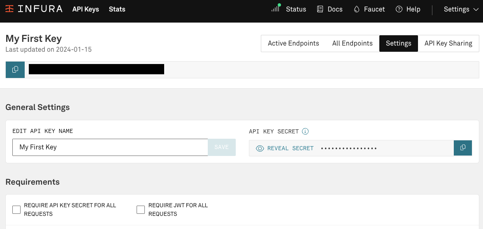Open the API Keys menu item
Screen dimensions: 483x229
pos(86,9)
